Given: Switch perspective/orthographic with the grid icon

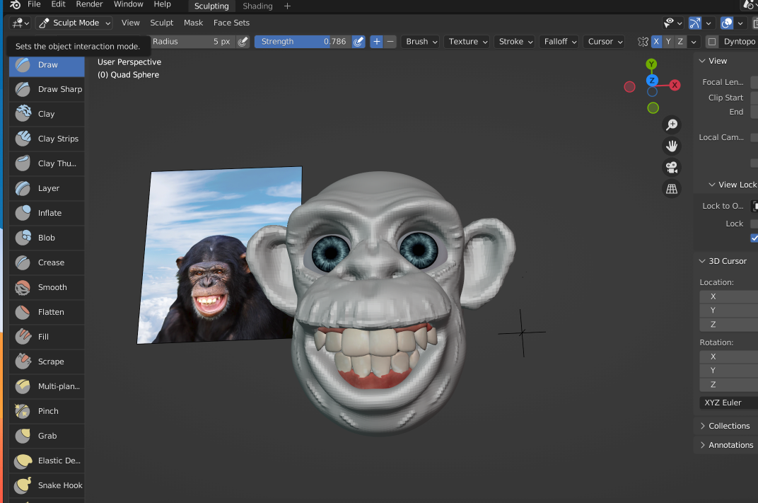Looking at the screenshot, I should [x=672, y=189].
